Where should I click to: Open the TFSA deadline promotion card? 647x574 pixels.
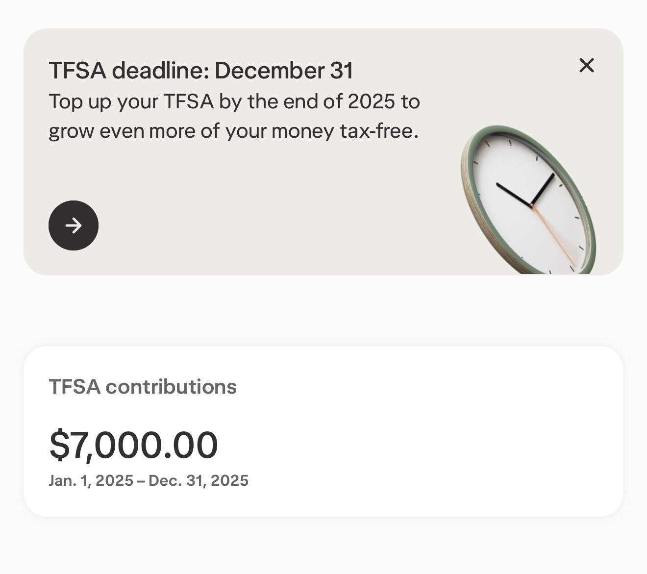pyautogui.click(x=294, y=147)
